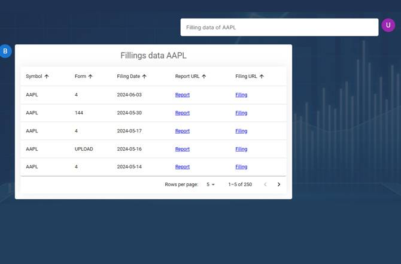Click the Rows per page label

[181, 184]
